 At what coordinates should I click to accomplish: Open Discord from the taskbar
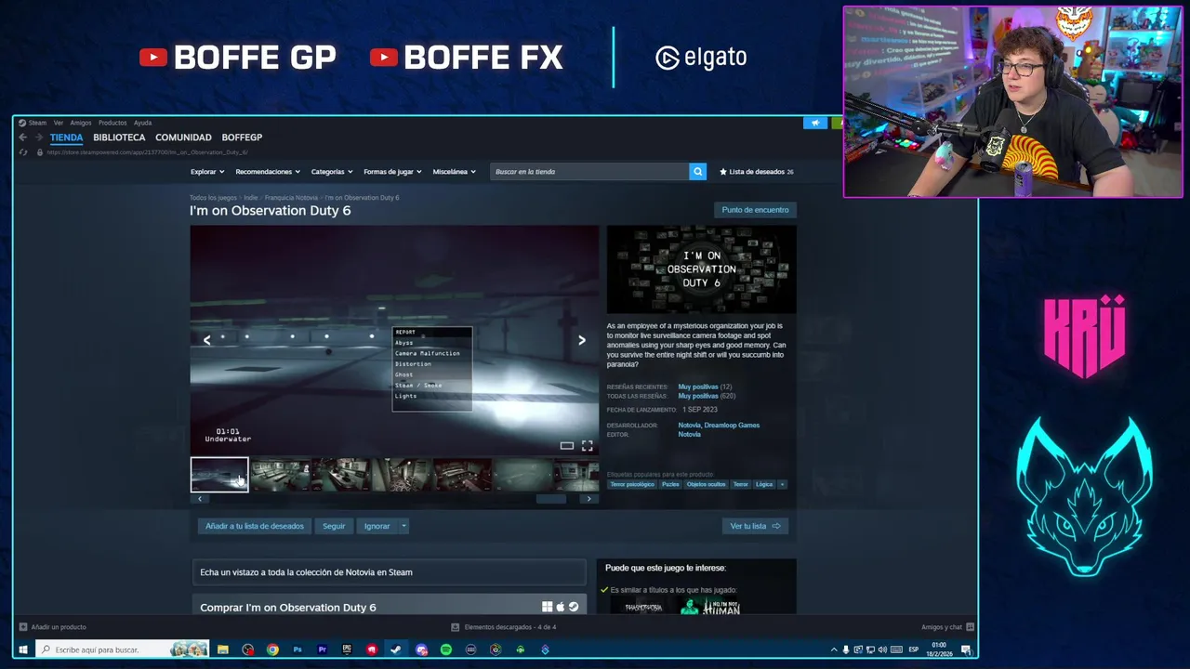421,649
